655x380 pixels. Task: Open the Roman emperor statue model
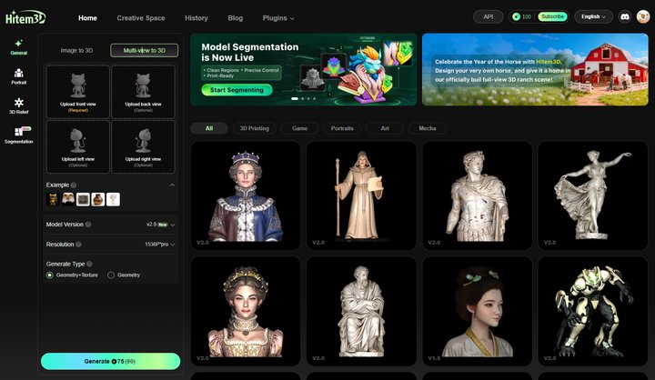click(x=477, y=195)
